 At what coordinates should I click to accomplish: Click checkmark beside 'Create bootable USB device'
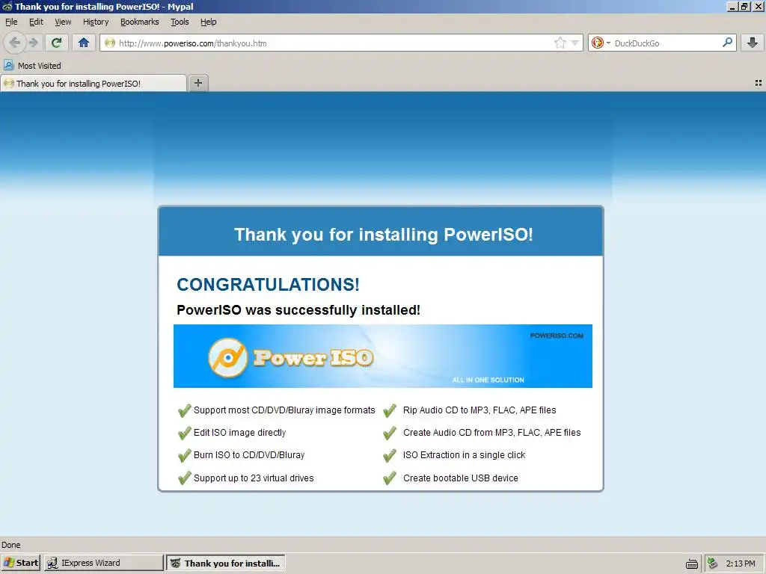[390, 478]
